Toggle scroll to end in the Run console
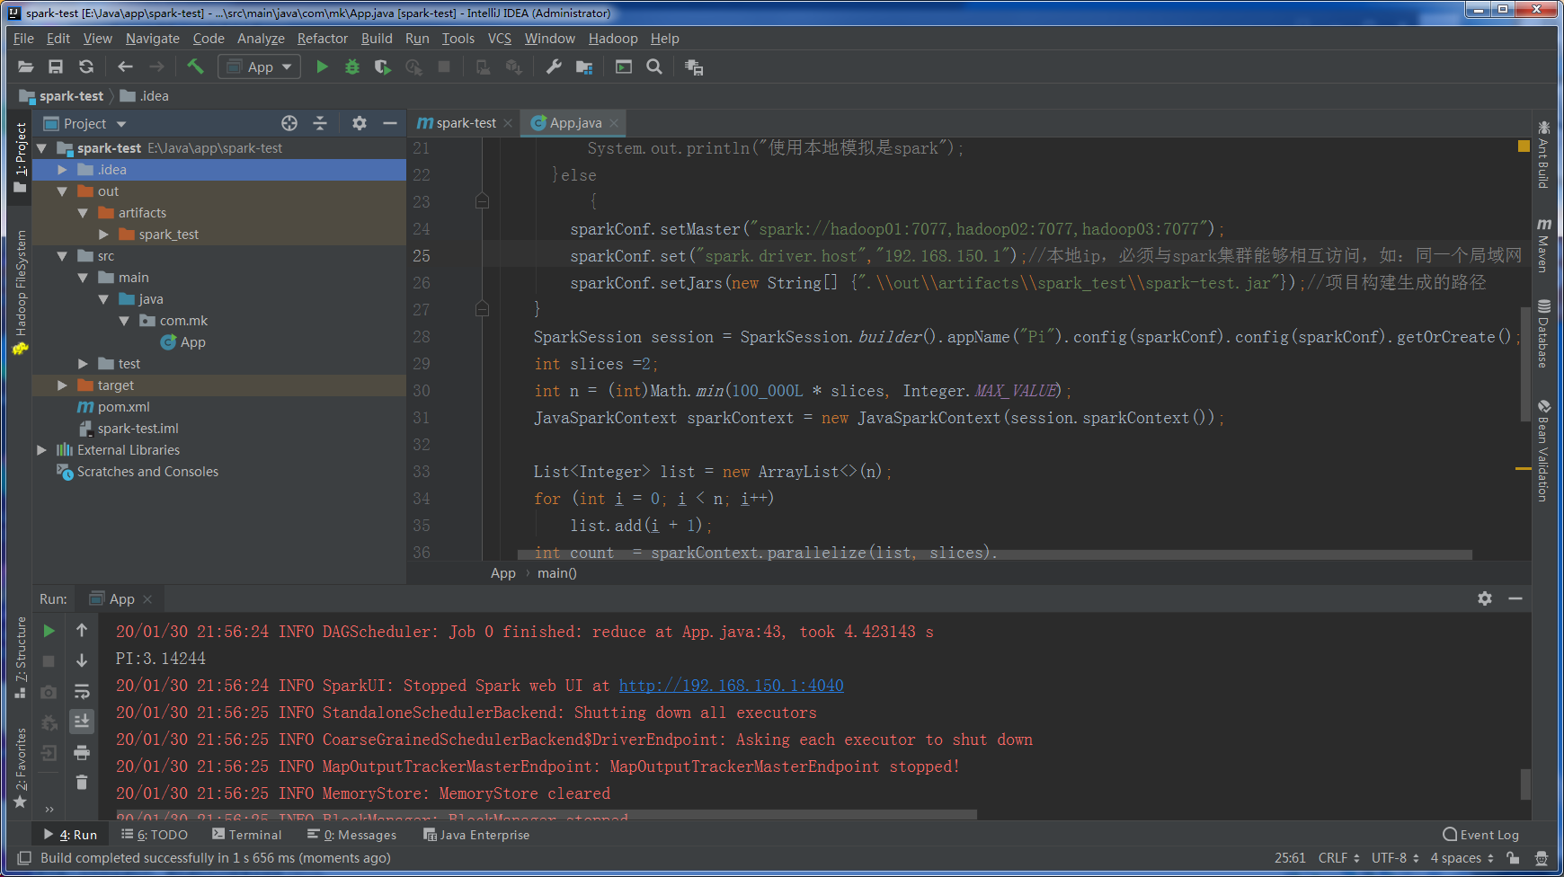1564x877 pixels. (82, 722)
